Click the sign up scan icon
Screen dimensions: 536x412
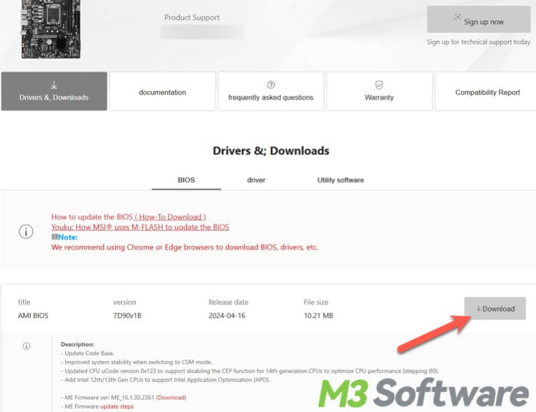click(458, 17)
